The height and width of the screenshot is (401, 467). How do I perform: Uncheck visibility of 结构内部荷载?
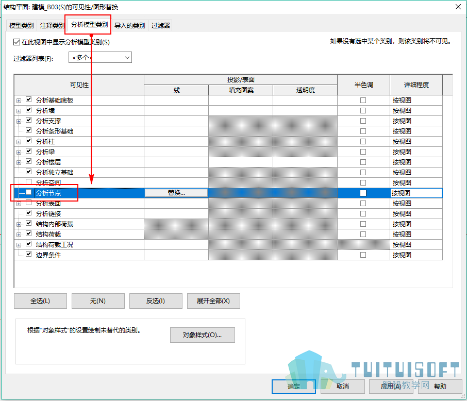tap(28, 223)
